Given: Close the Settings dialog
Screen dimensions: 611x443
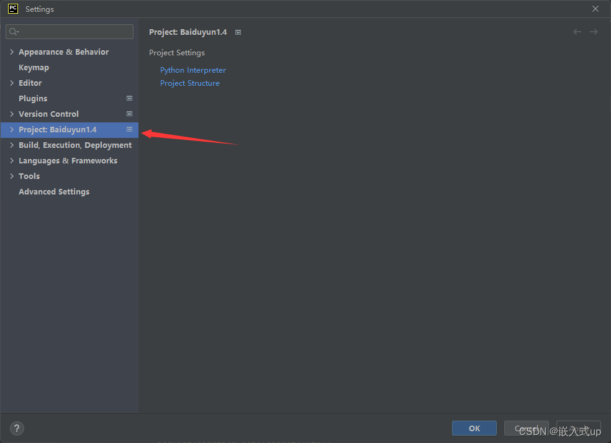Looking at the screenshot, I should pos(595,9).
